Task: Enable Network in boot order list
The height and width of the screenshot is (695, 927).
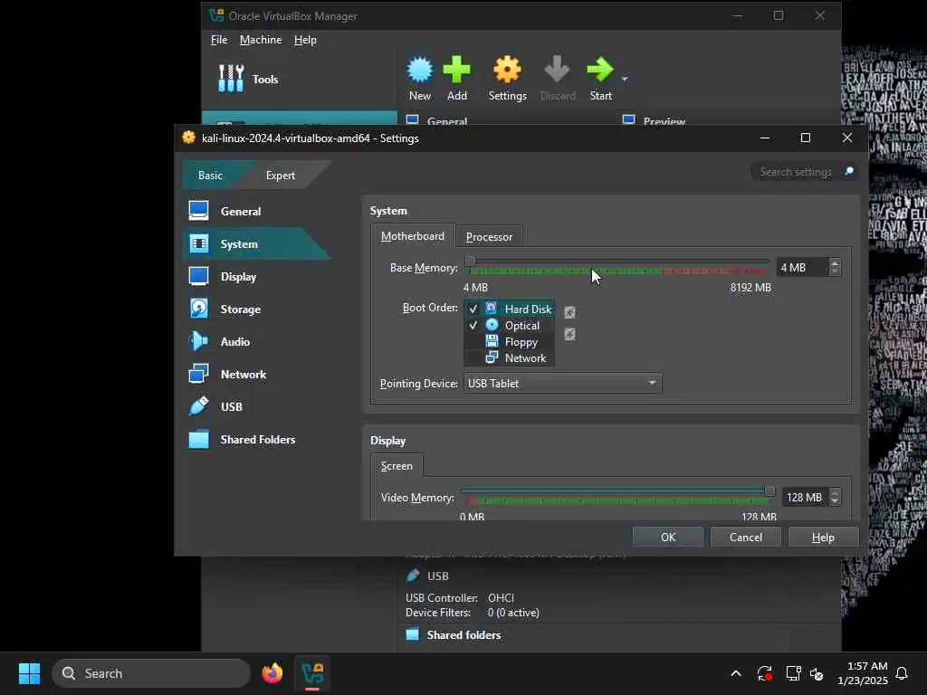Action: 473,357
